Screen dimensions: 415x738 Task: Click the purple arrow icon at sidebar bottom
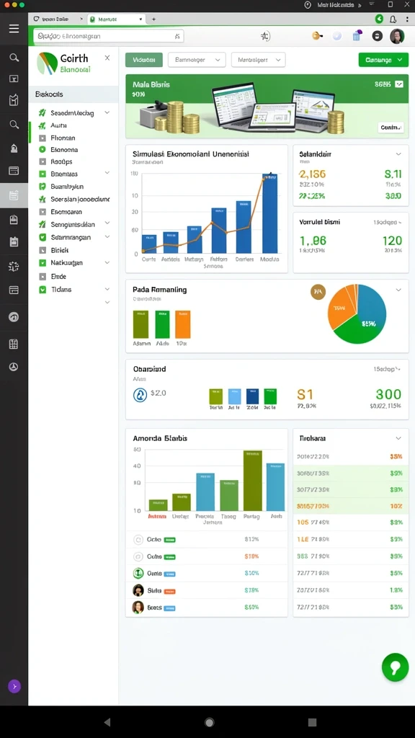(x=14, y=687)
